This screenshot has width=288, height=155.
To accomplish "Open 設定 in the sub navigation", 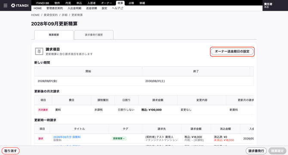I will point(104,8).
